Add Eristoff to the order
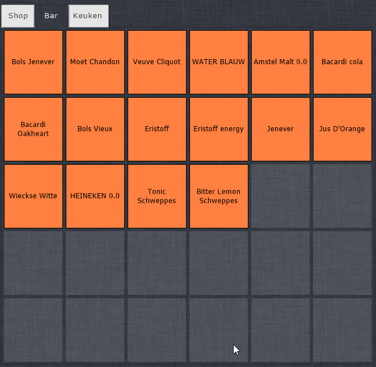 [x=157, y=129]
